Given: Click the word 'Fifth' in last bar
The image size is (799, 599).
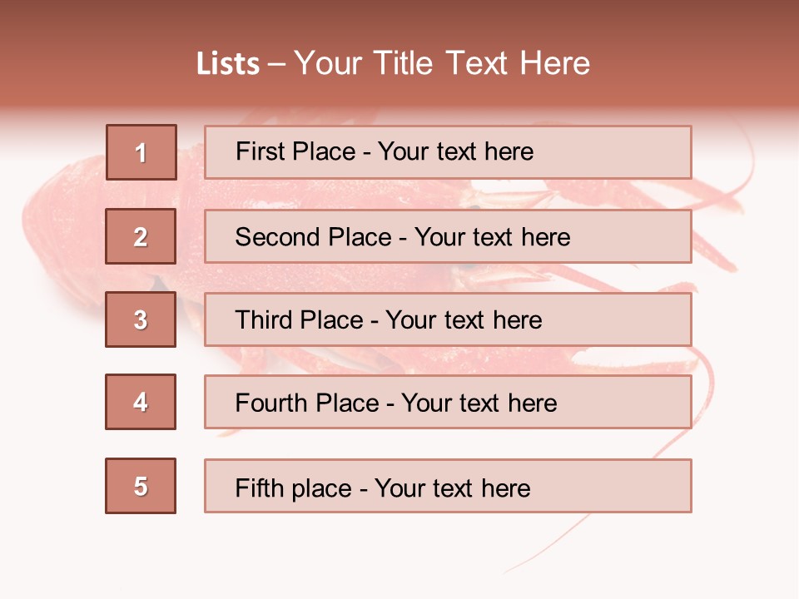Looking at the screenshot, I should click(x=260, y=488).
